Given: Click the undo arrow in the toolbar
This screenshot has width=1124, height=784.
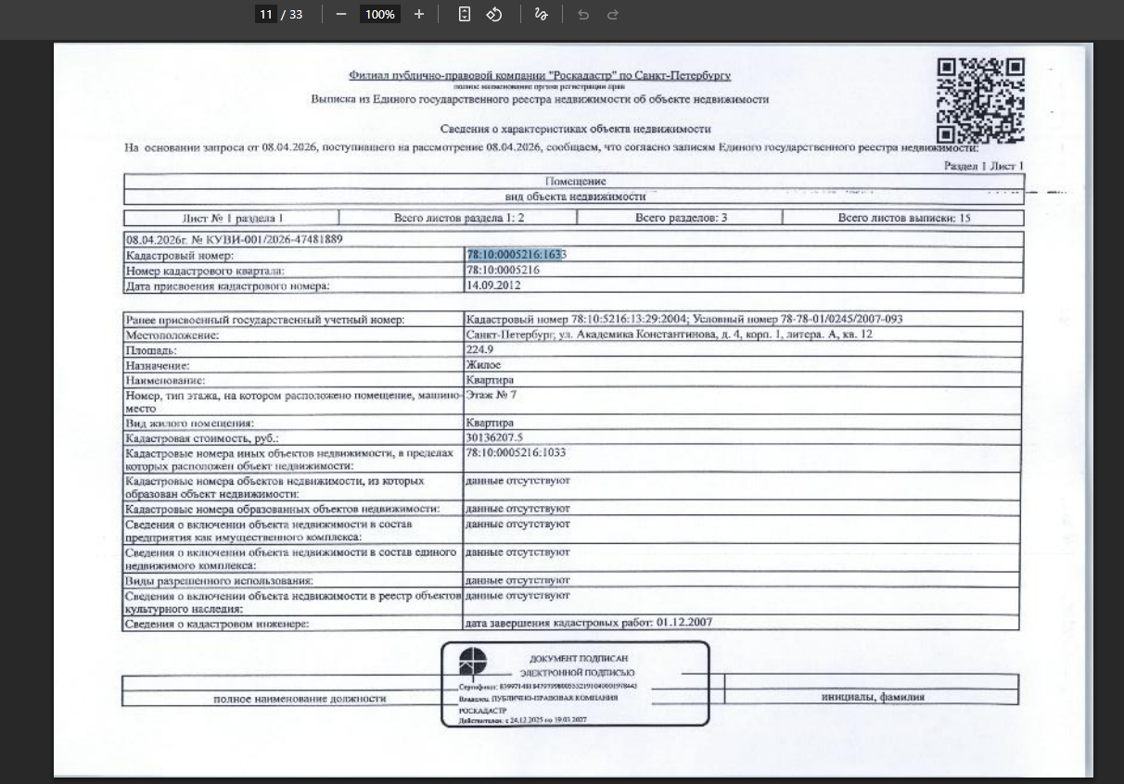Looking at the screenshot, I should (583, 15).
